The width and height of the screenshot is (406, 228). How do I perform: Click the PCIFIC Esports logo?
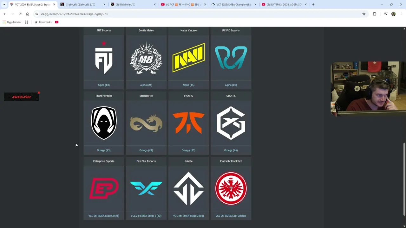231,58
